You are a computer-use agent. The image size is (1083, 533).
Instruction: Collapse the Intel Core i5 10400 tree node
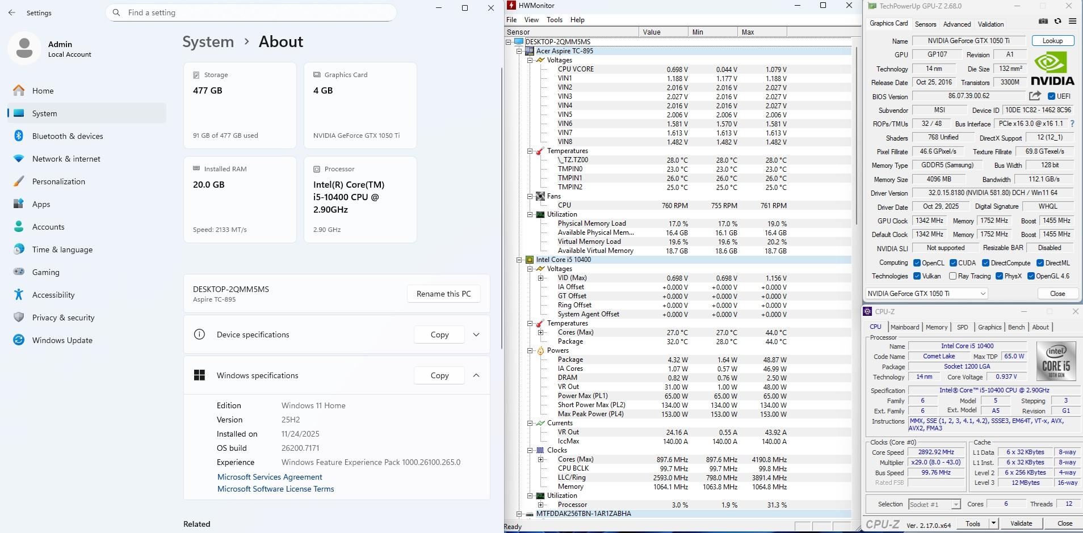click(519, 260)
